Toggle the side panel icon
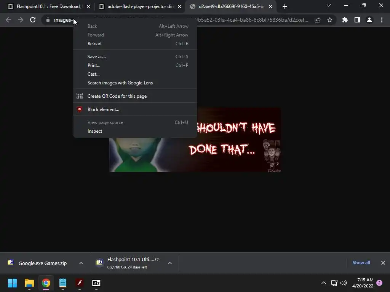The image size is (390, 292). coord(357,20)
